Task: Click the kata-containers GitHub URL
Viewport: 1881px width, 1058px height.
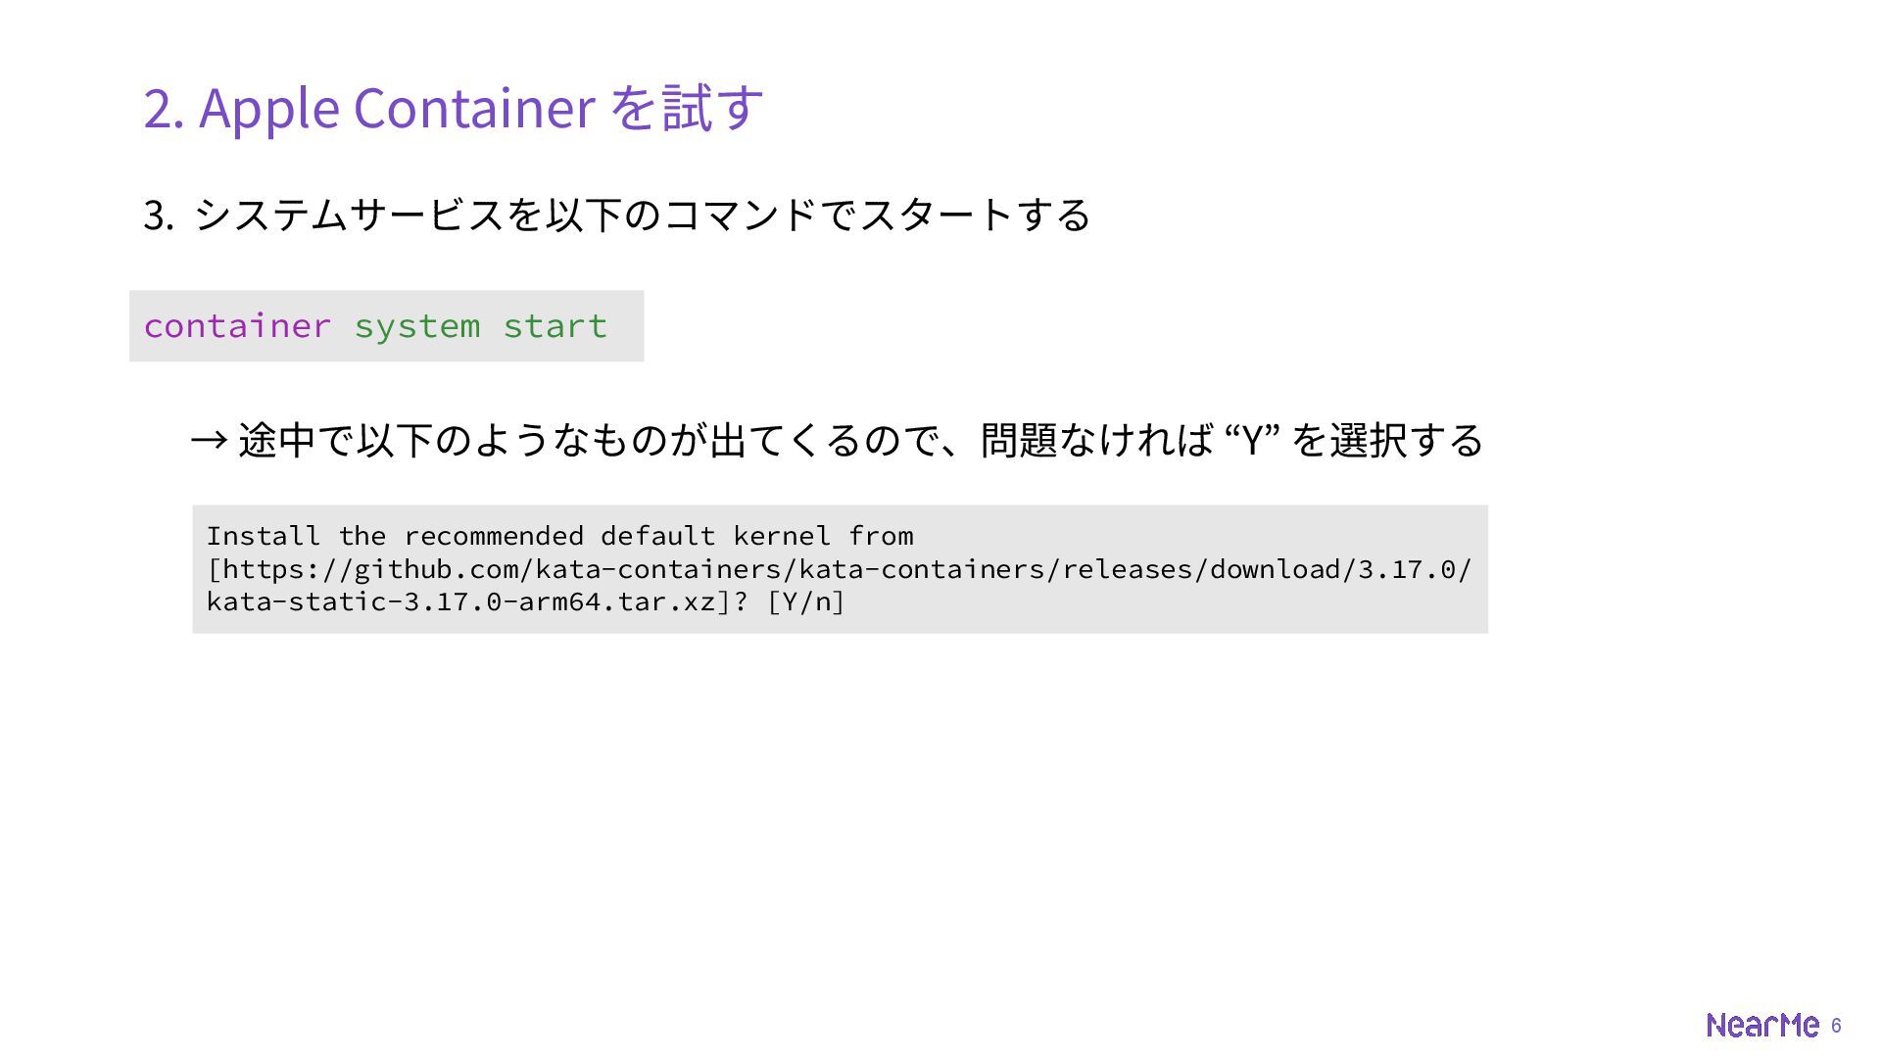Action: click(x=840, y=586)
